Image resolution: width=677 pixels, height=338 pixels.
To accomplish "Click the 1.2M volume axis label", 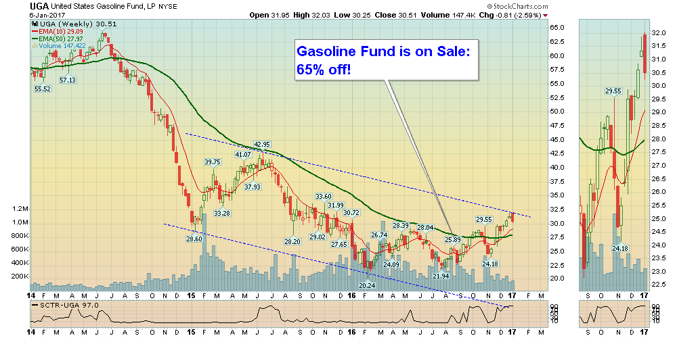I will 20,209.
